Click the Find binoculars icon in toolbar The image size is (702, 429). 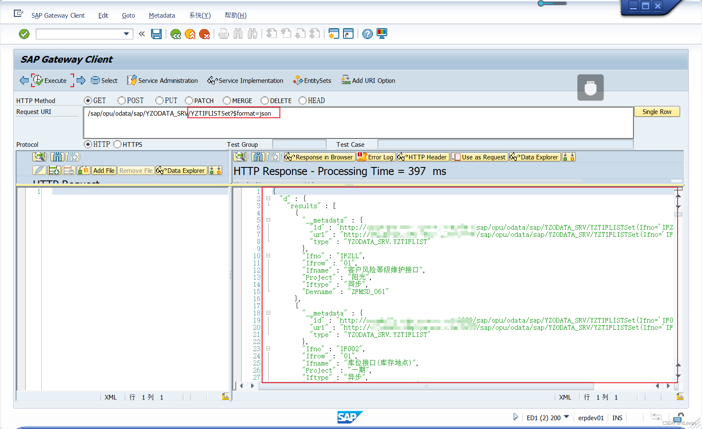[238, 34]
